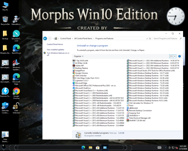Select the Google Chrome desktop shortcut
This screenshot has width=188, height=151.
tap(16, 94)
